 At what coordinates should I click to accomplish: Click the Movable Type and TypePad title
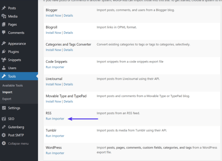coord(66,96)
